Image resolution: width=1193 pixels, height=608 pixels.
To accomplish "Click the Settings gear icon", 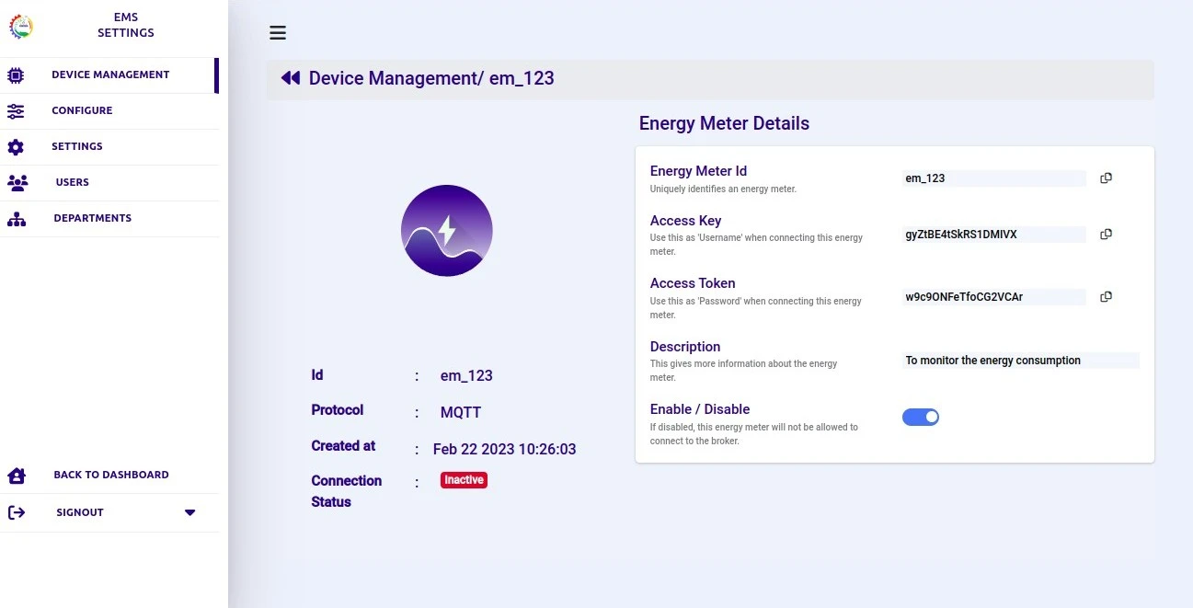I will tap(16, 147).
